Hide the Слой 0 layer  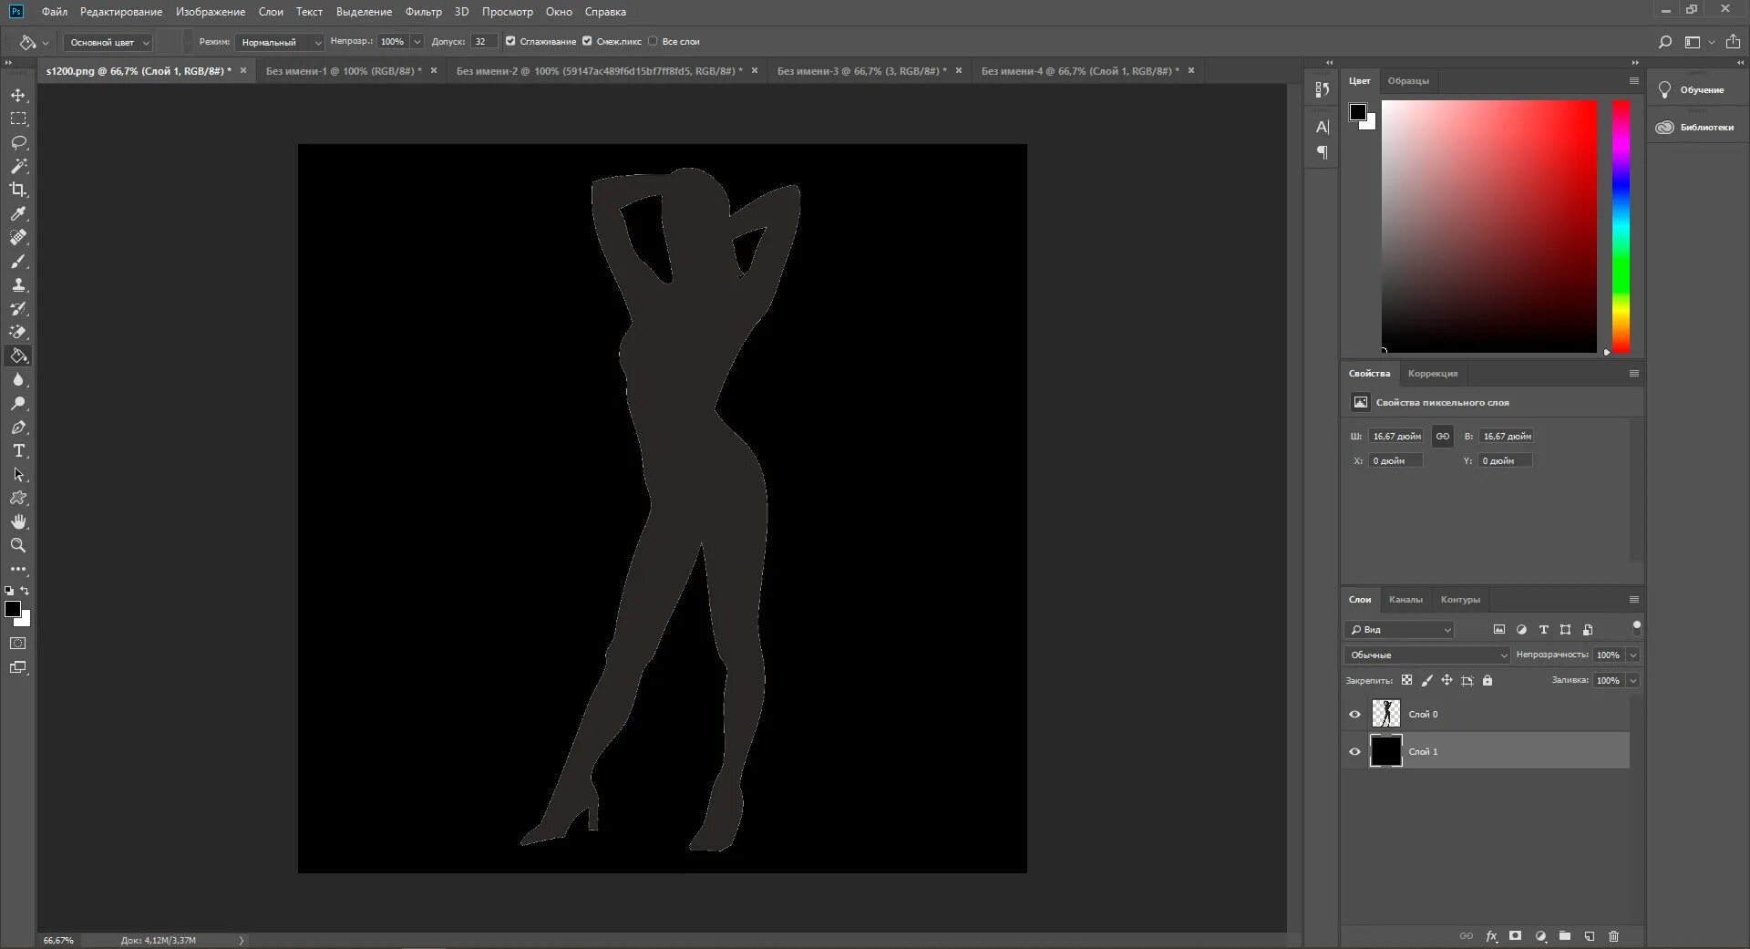click(1354, 714)
